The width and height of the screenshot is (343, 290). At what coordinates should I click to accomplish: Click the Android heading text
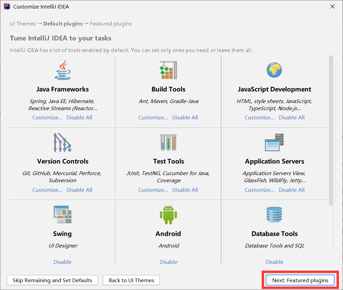click(x=168, y=234)
